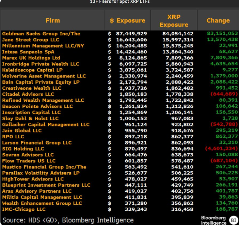
Task: Click the $ Exposure column header
Action: (x=127, y=20)
